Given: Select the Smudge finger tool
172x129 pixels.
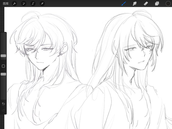Looking at the screenshot, I should [135, 4].
